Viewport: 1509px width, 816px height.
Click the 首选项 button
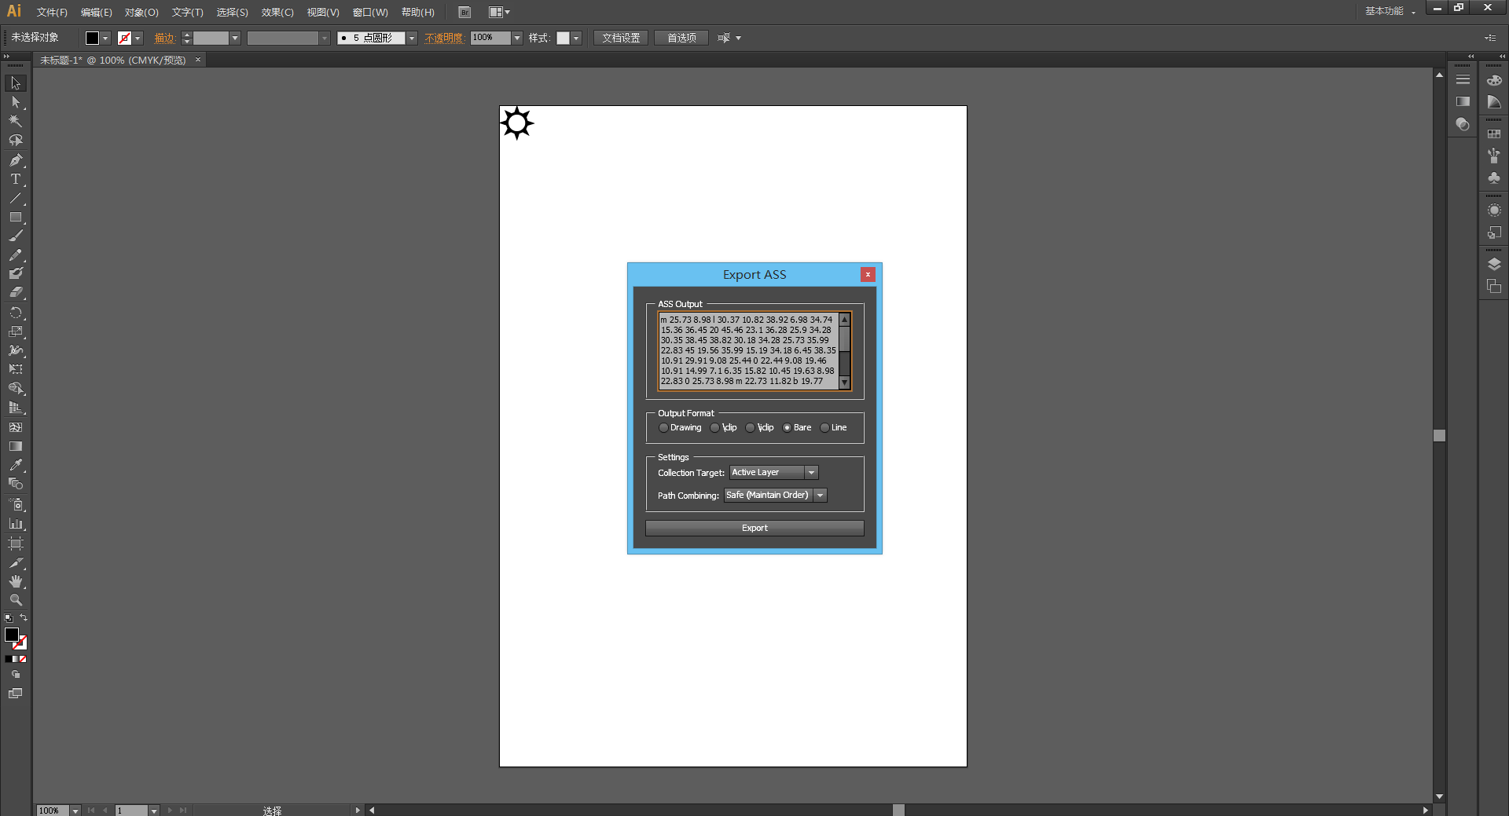(x=681, y=38)
